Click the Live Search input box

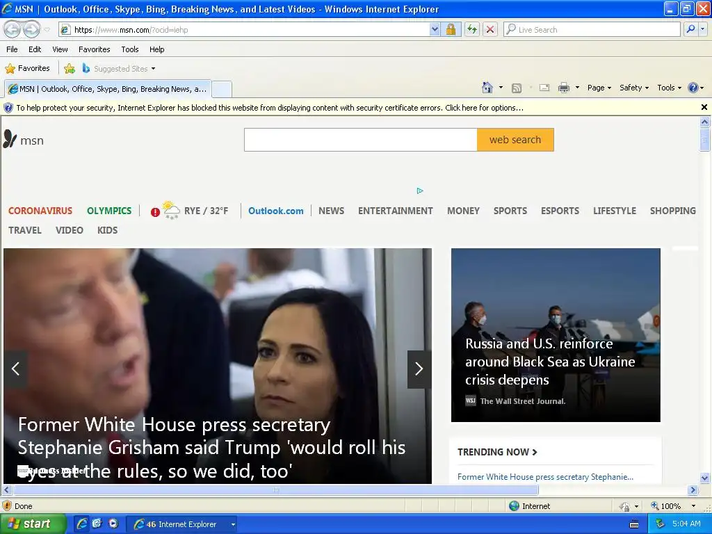coord(592,29)
